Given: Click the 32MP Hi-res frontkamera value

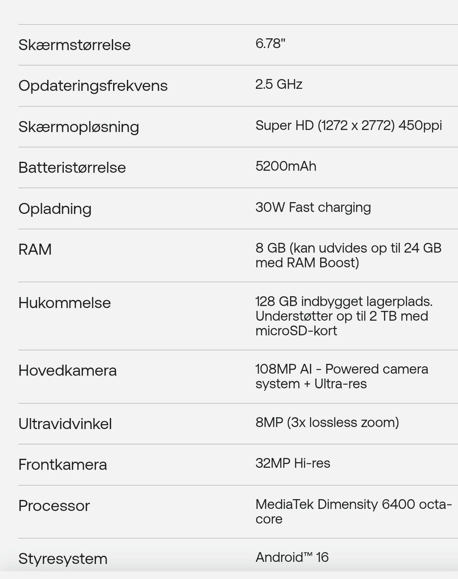Looking at the screenshot, I should 293,463.
